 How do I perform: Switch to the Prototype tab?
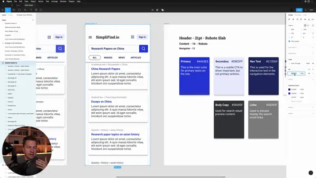click(x=298, y=15)
